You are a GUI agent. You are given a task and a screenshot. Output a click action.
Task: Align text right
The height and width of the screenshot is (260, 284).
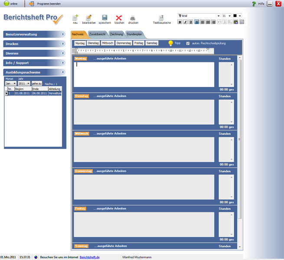pyautogui.click(x=213, y=22)
